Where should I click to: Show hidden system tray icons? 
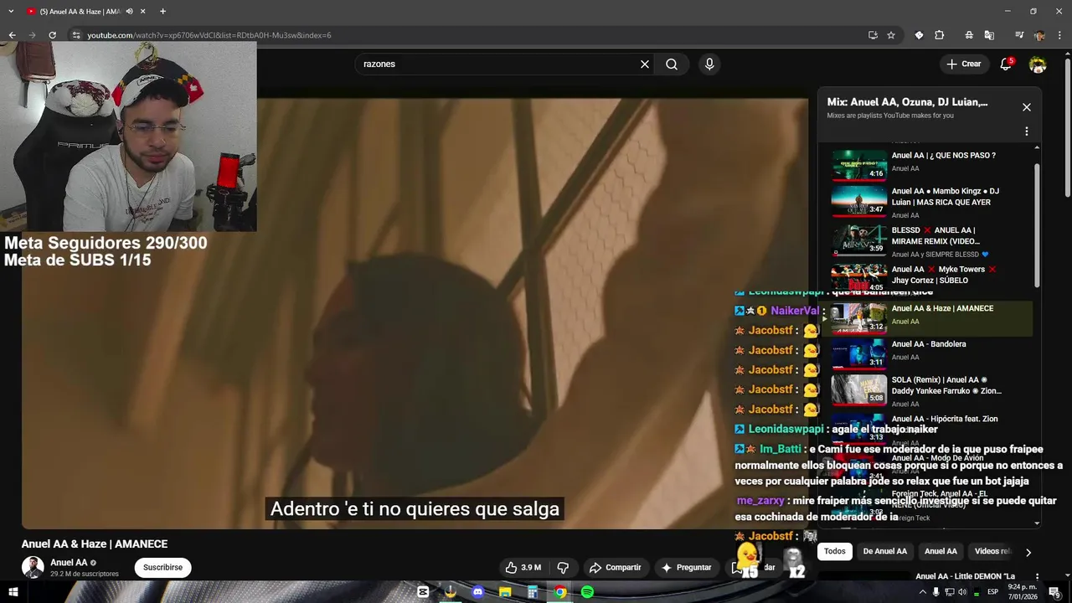click(x=922, y=592)
